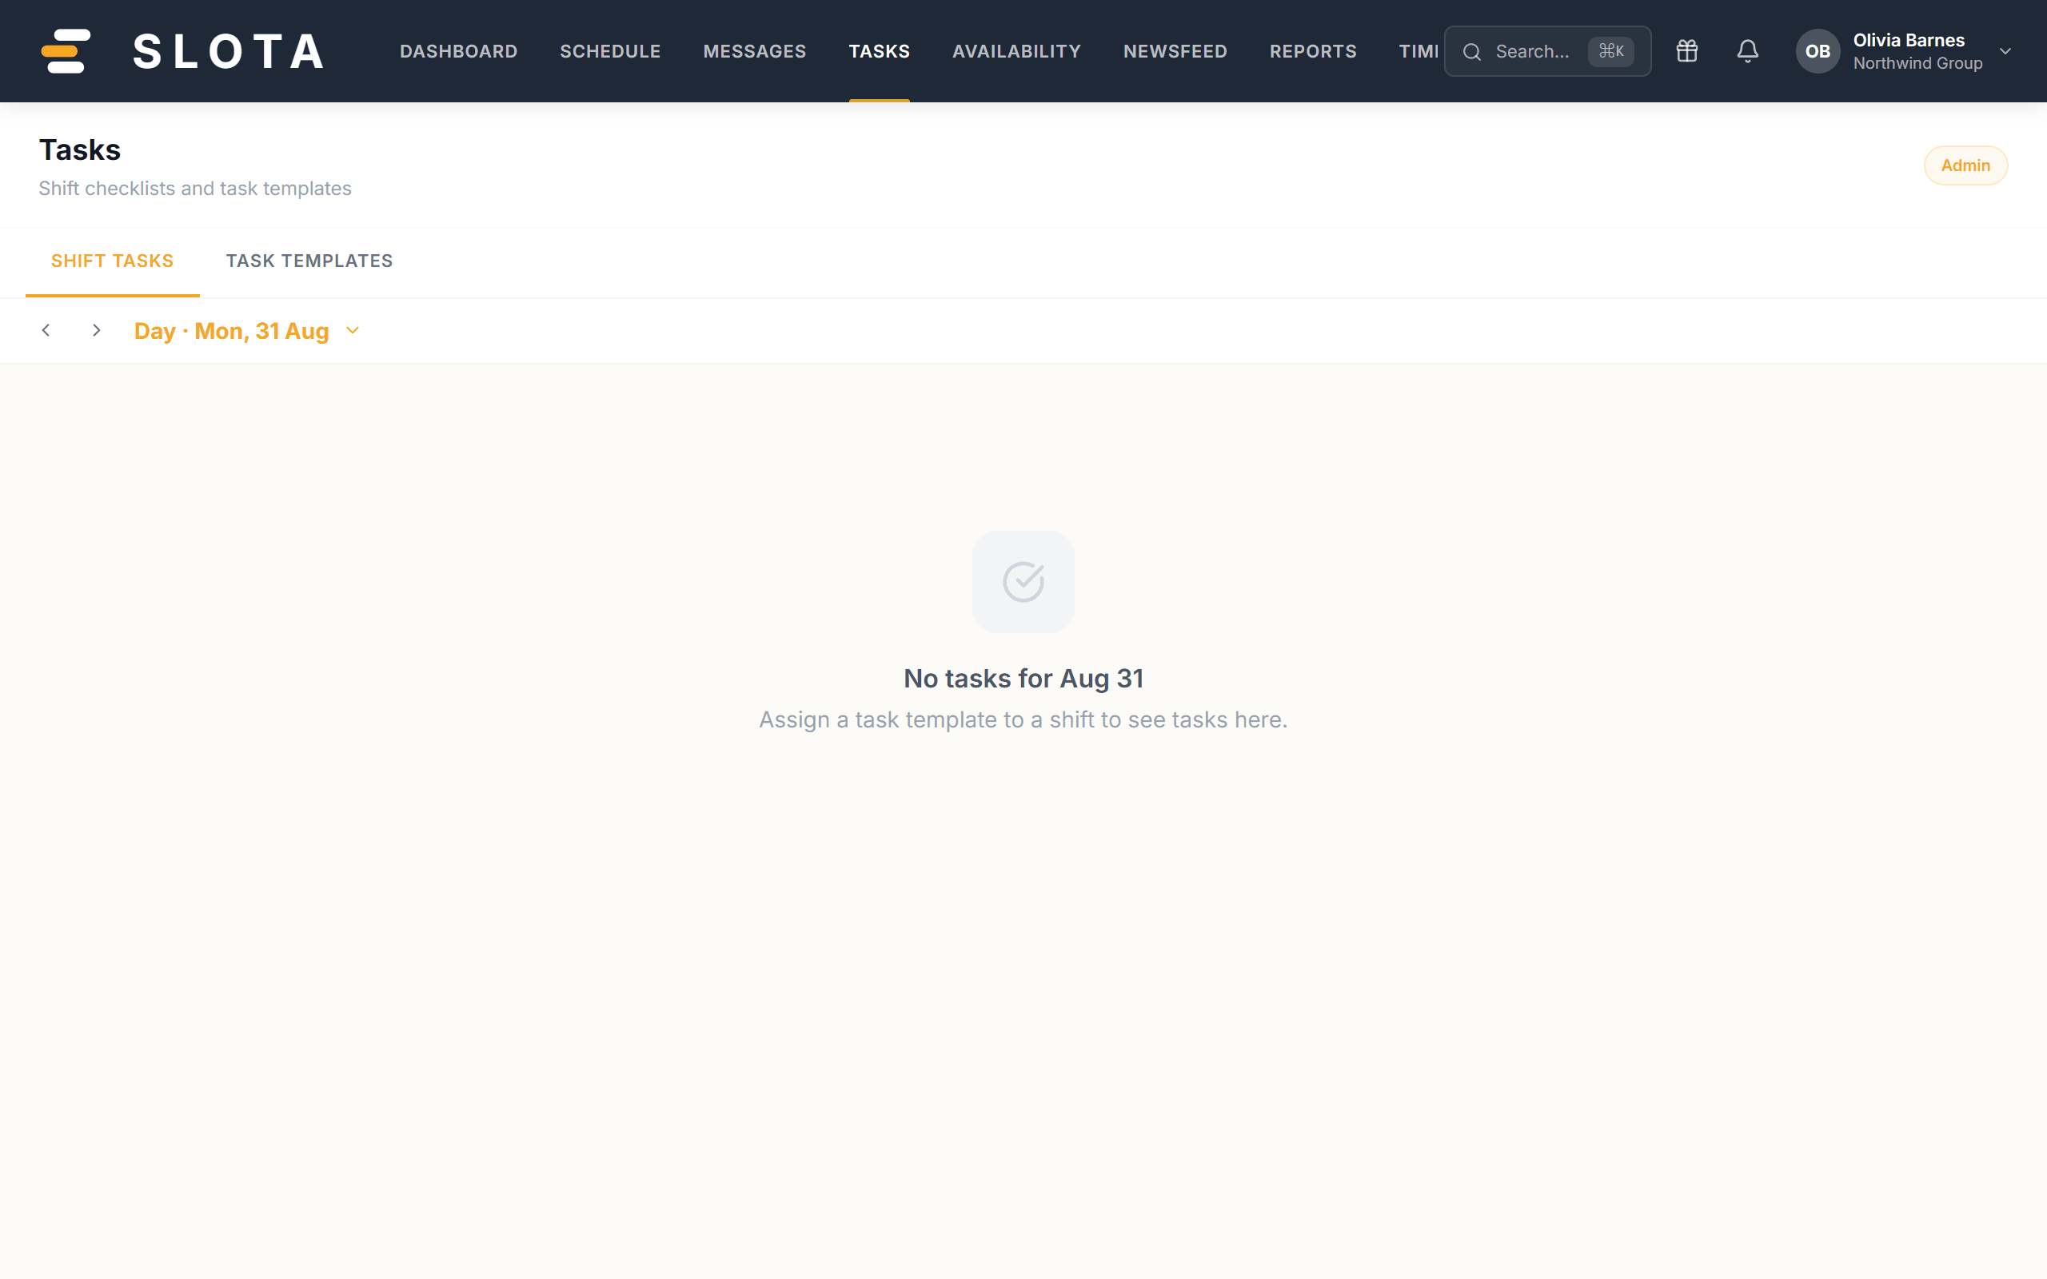Click the empty-state checkmark icon
Viewport: 2047px width, 1279px height.
tap(1023, 582)
